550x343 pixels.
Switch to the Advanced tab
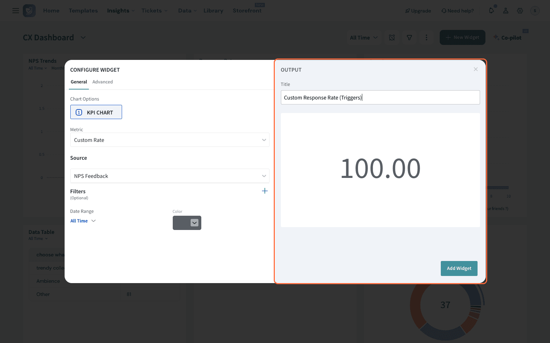pyautogui.click(x=102, y=82)
